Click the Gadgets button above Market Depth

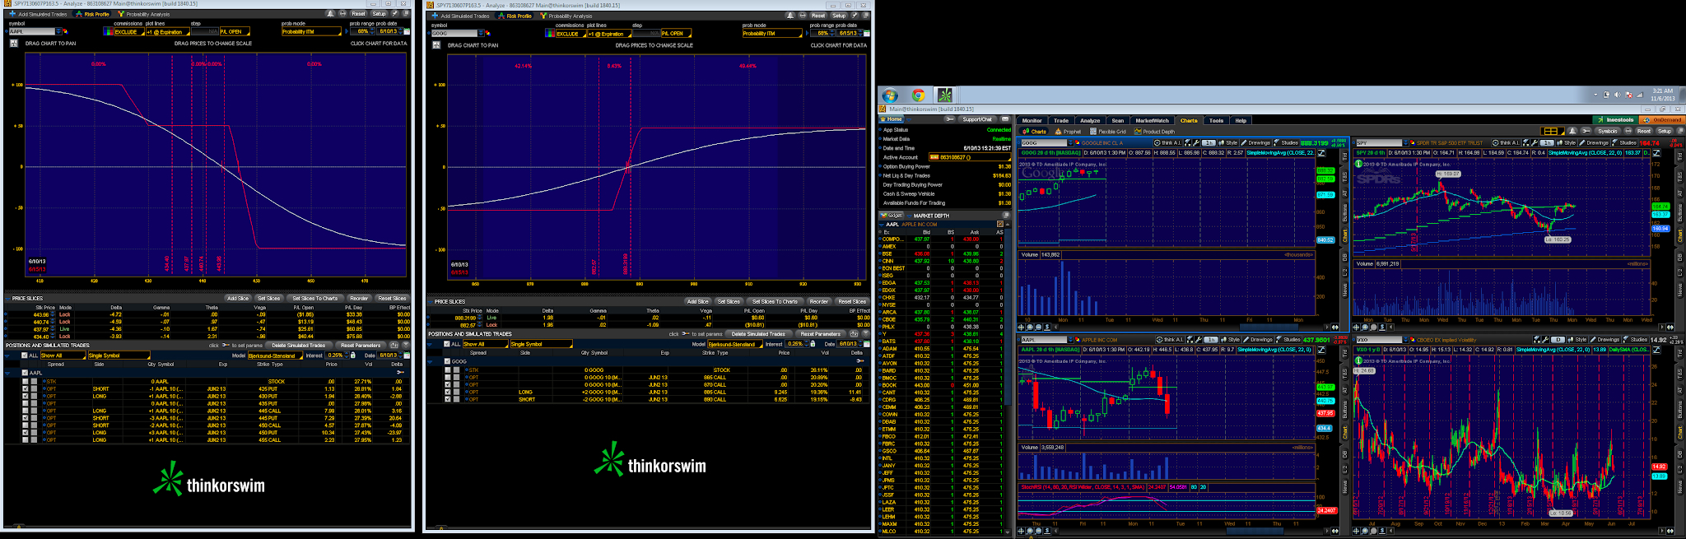pos(893,216)
